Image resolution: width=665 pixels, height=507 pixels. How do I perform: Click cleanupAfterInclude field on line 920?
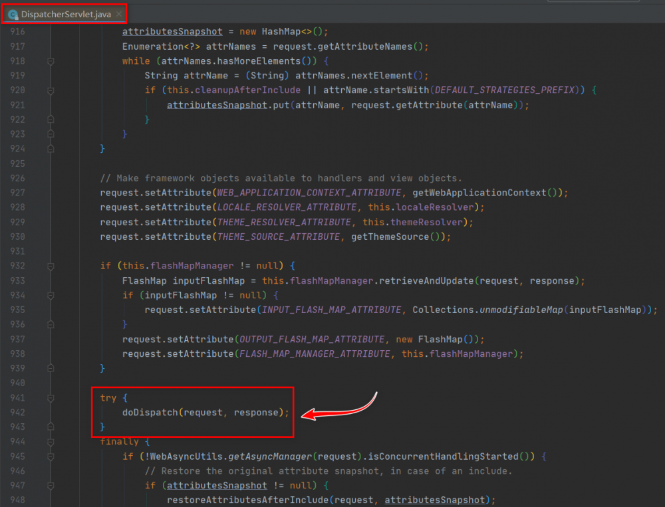tap(247, 90)
